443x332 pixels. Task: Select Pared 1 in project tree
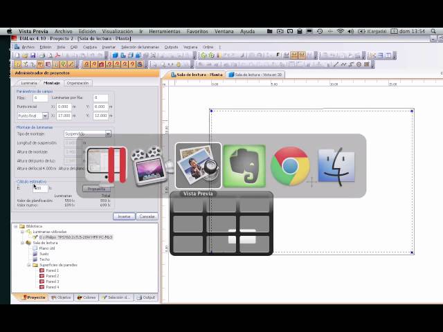coord(53,270)
